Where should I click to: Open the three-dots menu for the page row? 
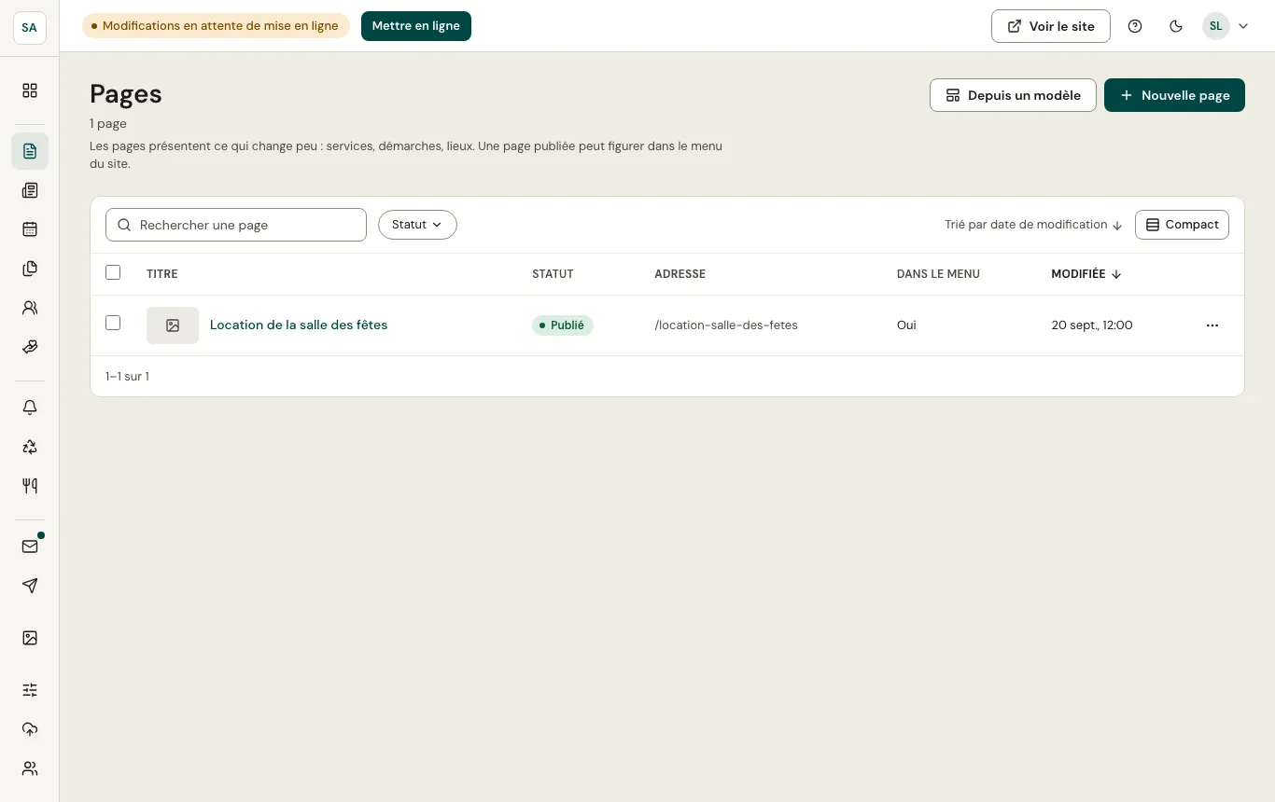click(1212, 325)
